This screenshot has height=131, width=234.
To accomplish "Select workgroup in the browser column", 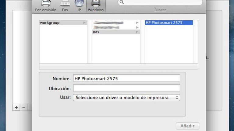I will pyautogui.click(x=63, y=22).
